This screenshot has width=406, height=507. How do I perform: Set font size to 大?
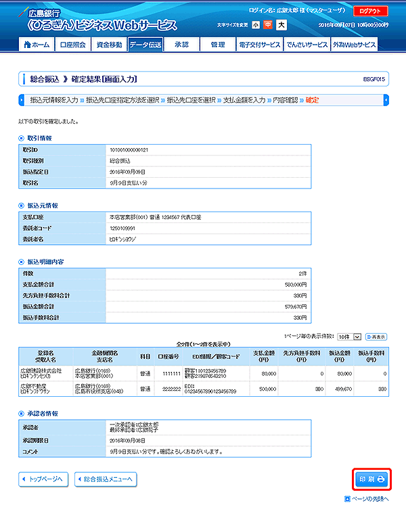(281, 24)
